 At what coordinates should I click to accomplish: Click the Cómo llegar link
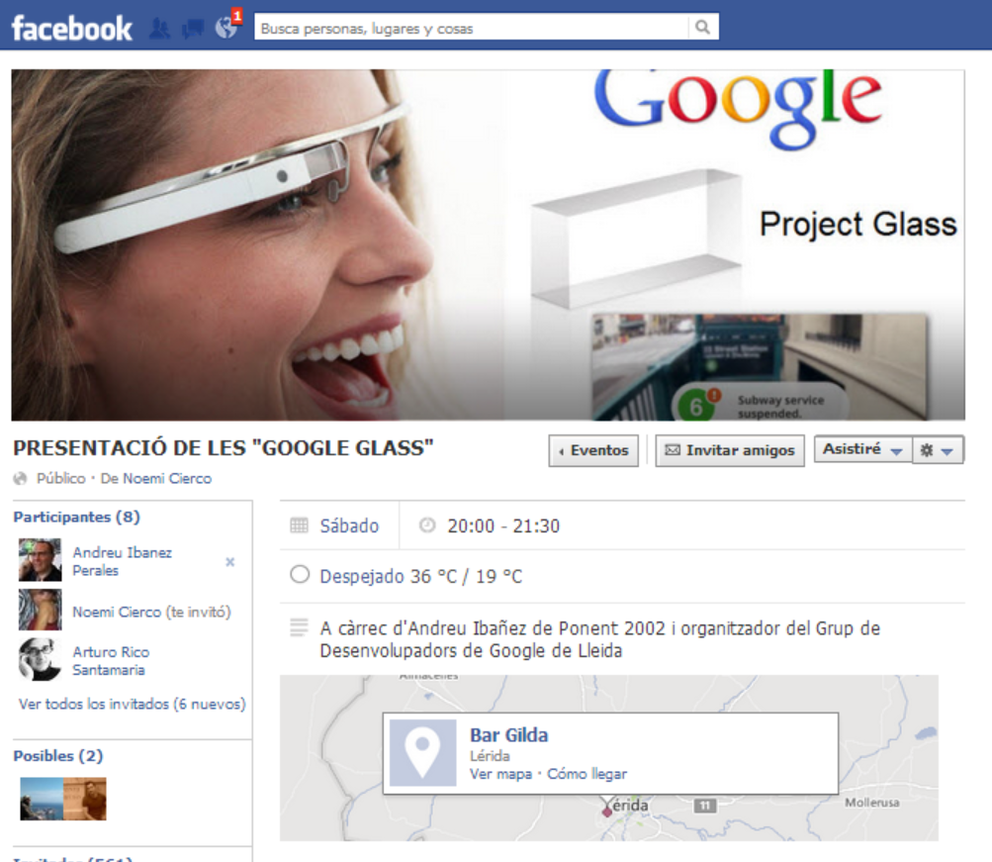[586, 774]
